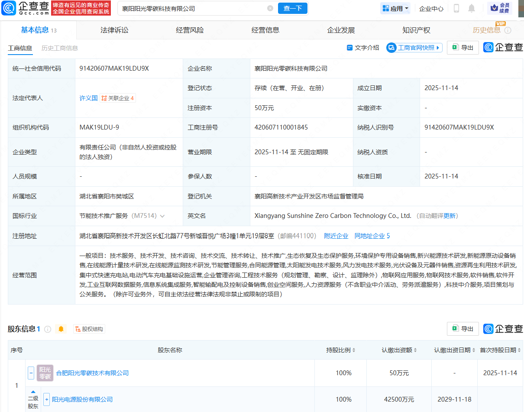Open legal representative 许义国 link

click(x=88, y=98)
